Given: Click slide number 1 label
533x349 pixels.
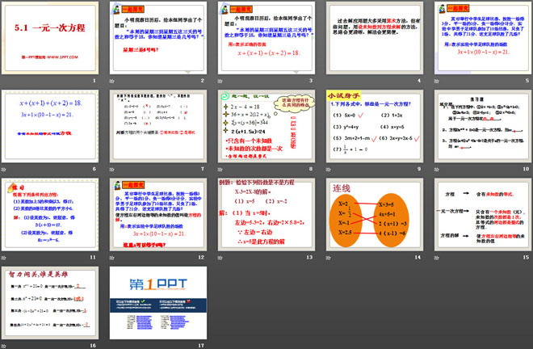Looking at the screenshot, I should (94, 81).
